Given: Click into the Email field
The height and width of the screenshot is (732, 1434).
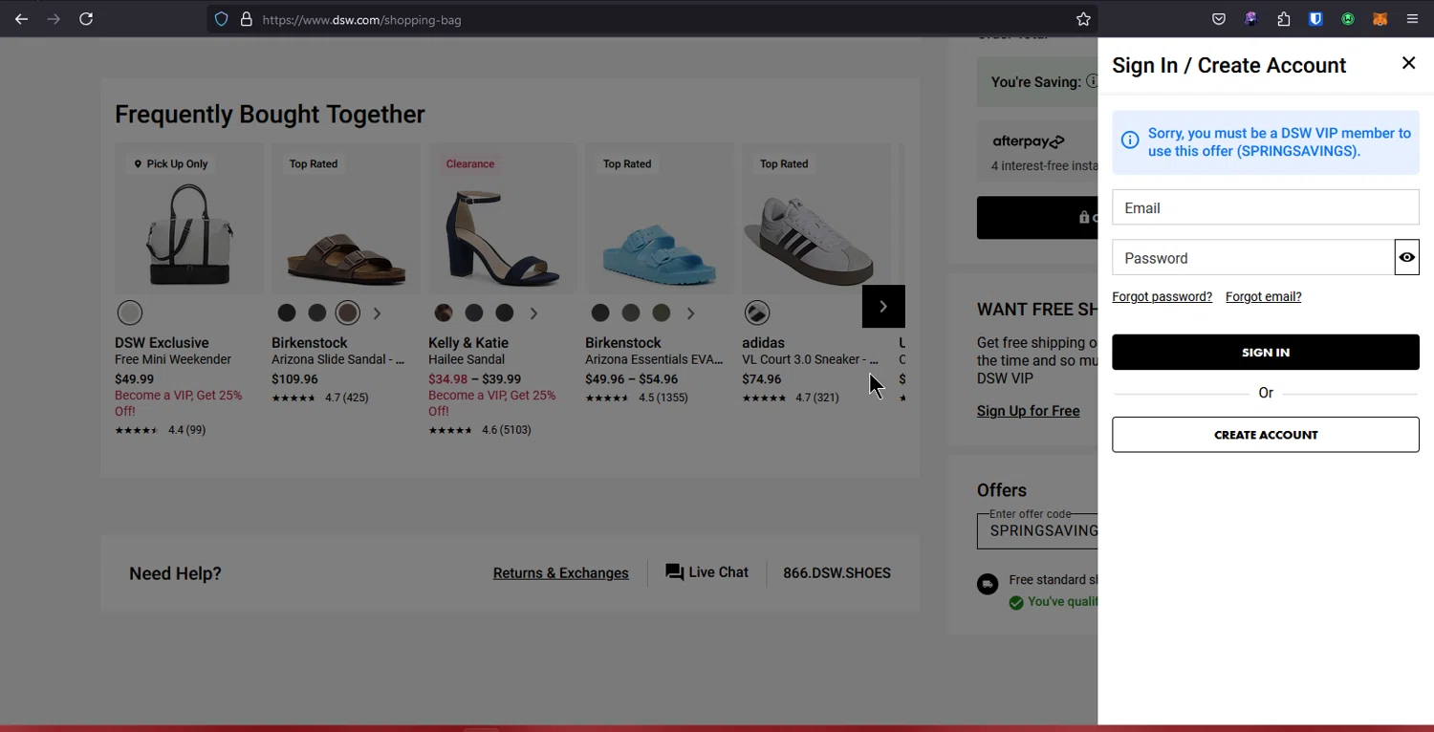Looking at the screenshot, I should pyautogui.click(x=1266, y=207).
